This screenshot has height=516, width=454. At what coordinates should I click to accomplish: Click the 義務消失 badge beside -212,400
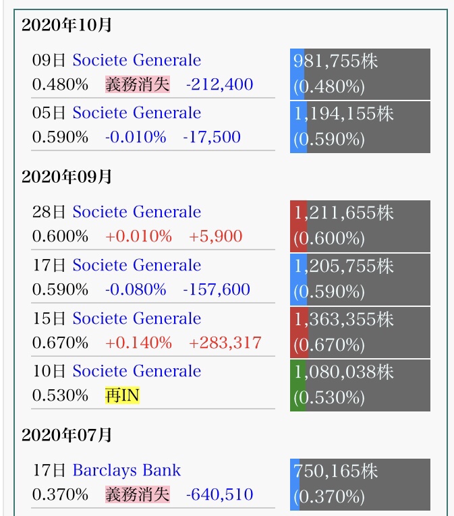(138, 84)
